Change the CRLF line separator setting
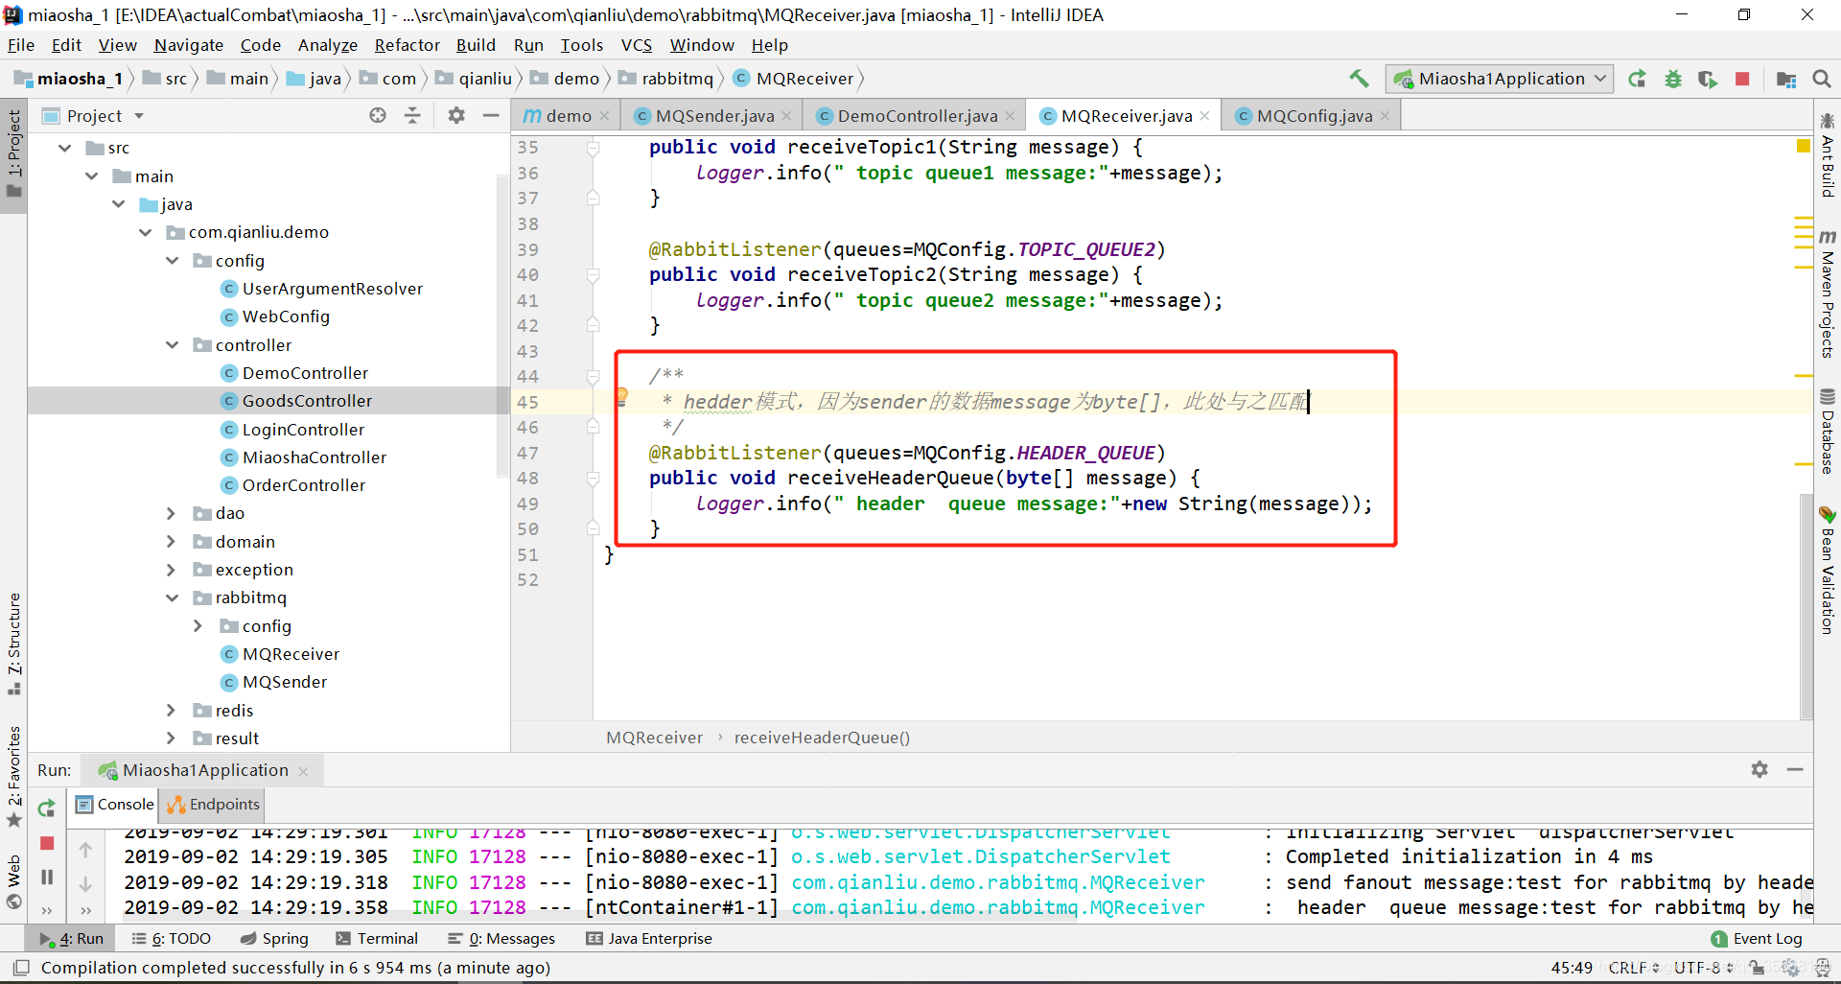The width and height of the screenshot is (1841, 984). [1633, 968]
